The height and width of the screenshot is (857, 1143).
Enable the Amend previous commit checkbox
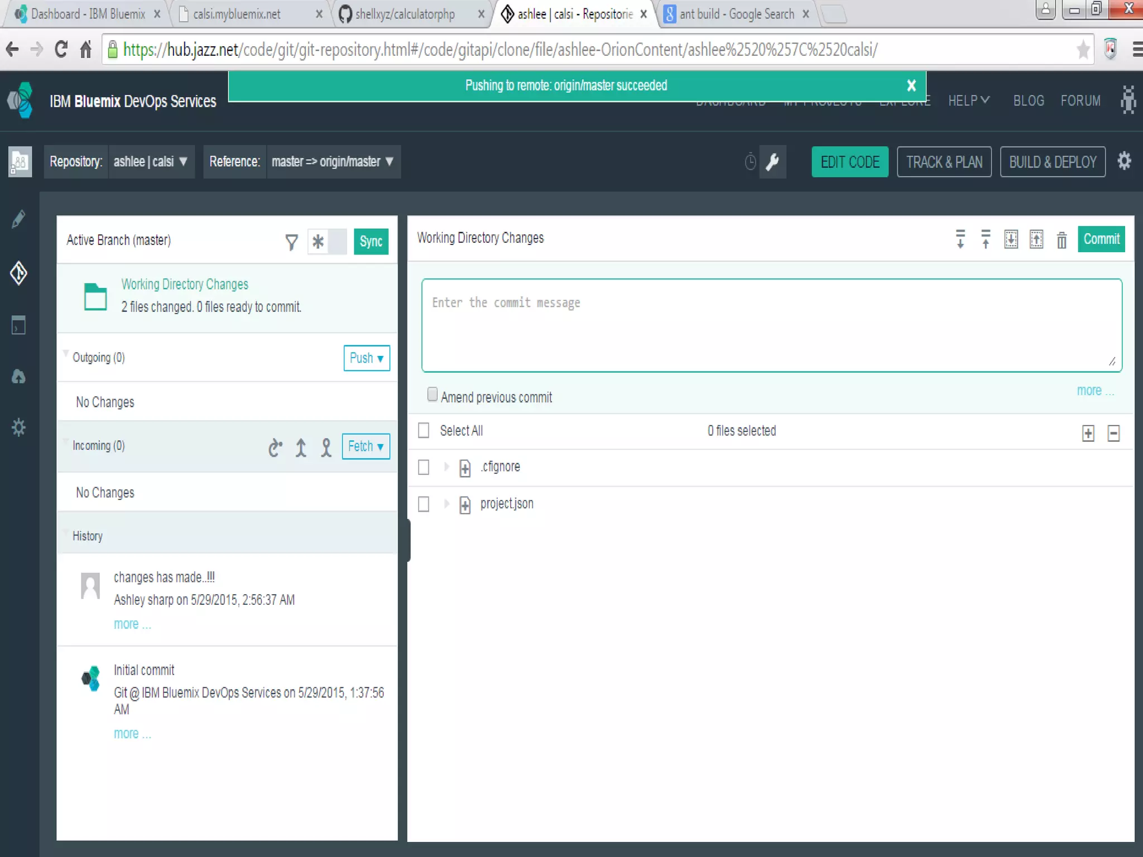432,394
